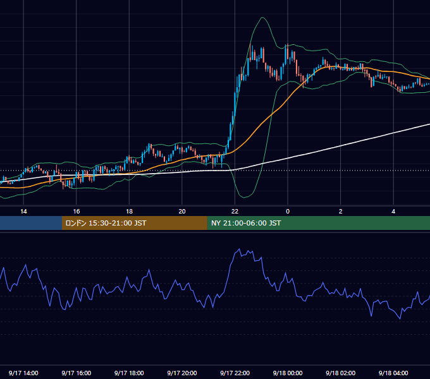
Task: Click the 0 hour axis label
Action: pyautogui.click(x=288, y=212)
